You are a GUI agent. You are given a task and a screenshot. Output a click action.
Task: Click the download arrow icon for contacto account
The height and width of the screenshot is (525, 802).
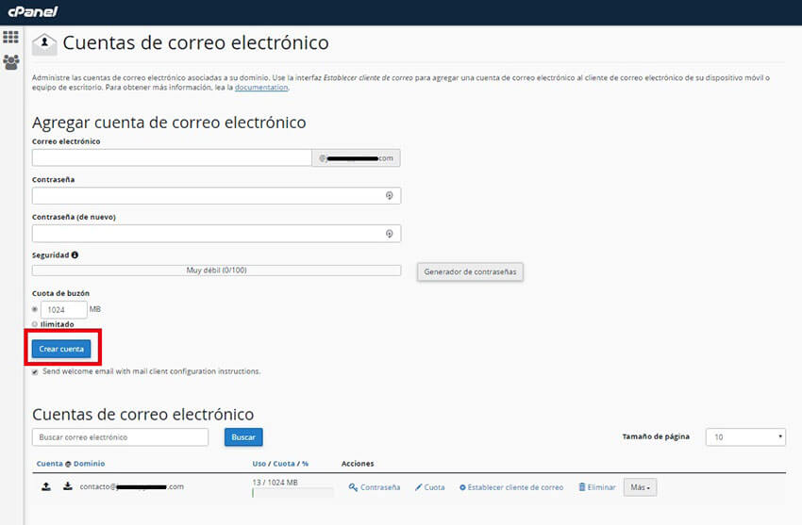(68, 485)
